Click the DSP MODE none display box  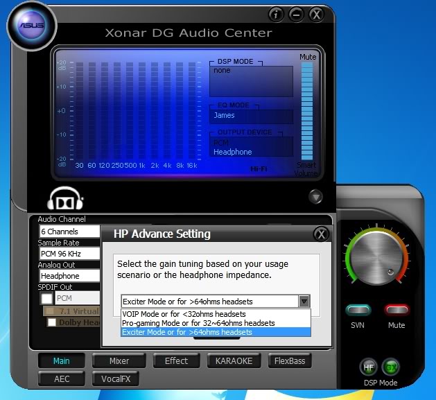click(251, 81)
